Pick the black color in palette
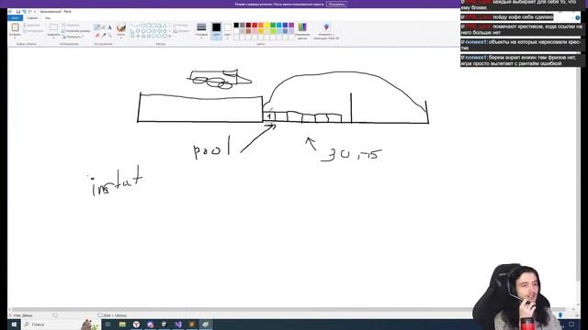Image resolution: width=588 pixels, height=330 pixels. click(236, 25)
